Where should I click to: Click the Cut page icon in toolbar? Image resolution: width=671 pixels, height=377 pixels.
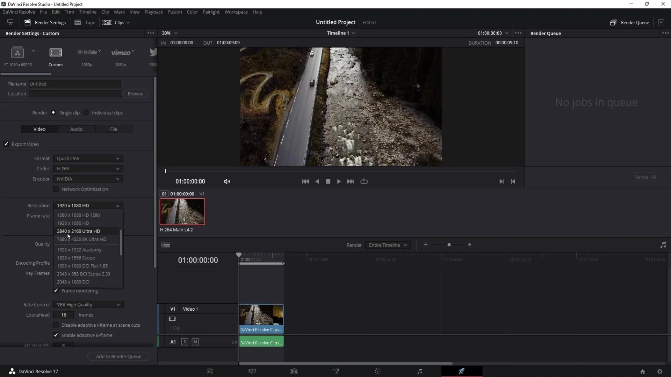[x=252, y=371]
